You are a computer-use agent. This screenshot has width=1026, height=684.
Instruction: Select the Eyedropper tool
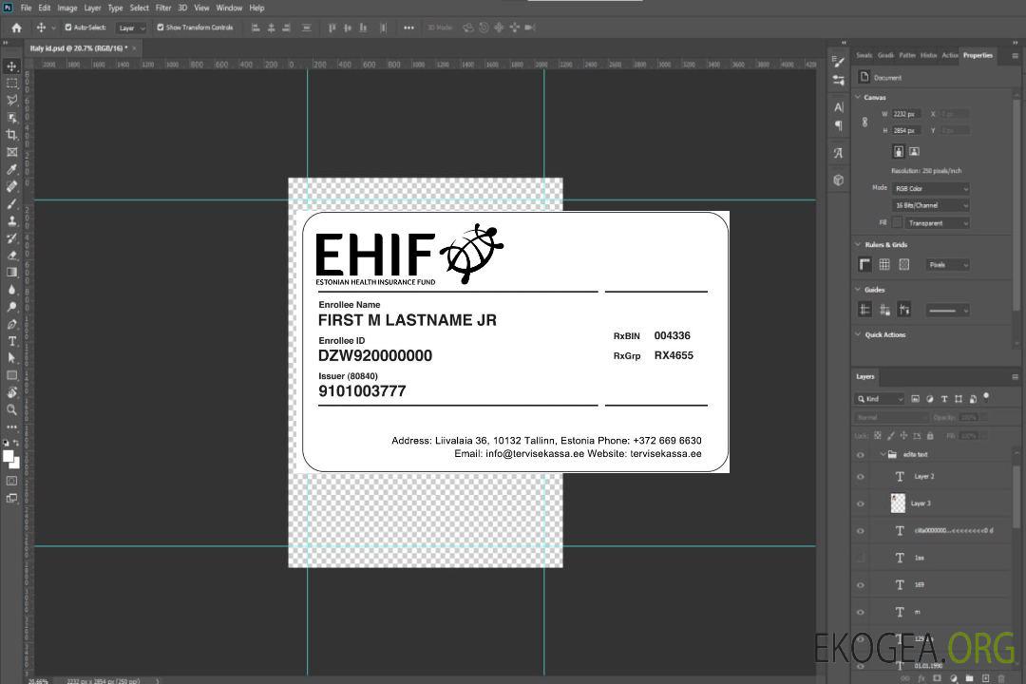pyautogui.click(x=11, y=169)
